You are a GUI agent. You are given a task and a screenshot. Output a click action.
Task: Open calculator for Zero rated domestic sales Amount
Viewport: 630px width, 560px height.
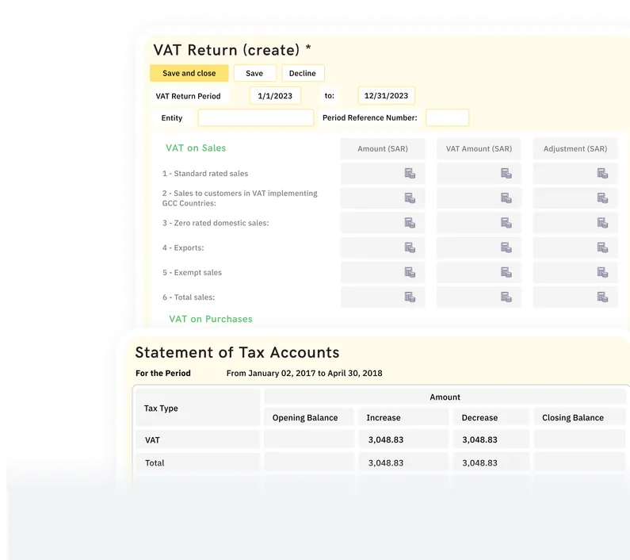click(x=410, y=223)
